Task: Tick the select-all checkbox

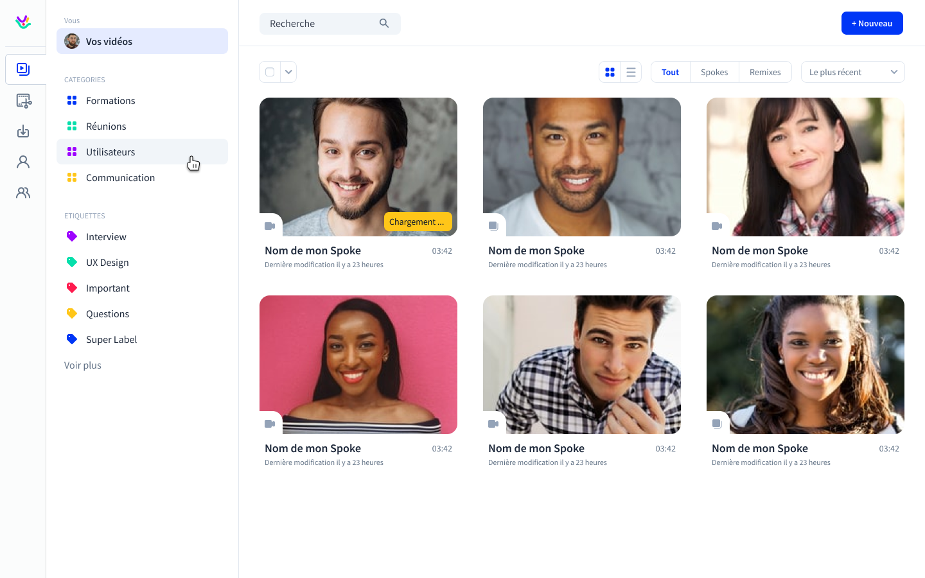Action: point(270,72)
